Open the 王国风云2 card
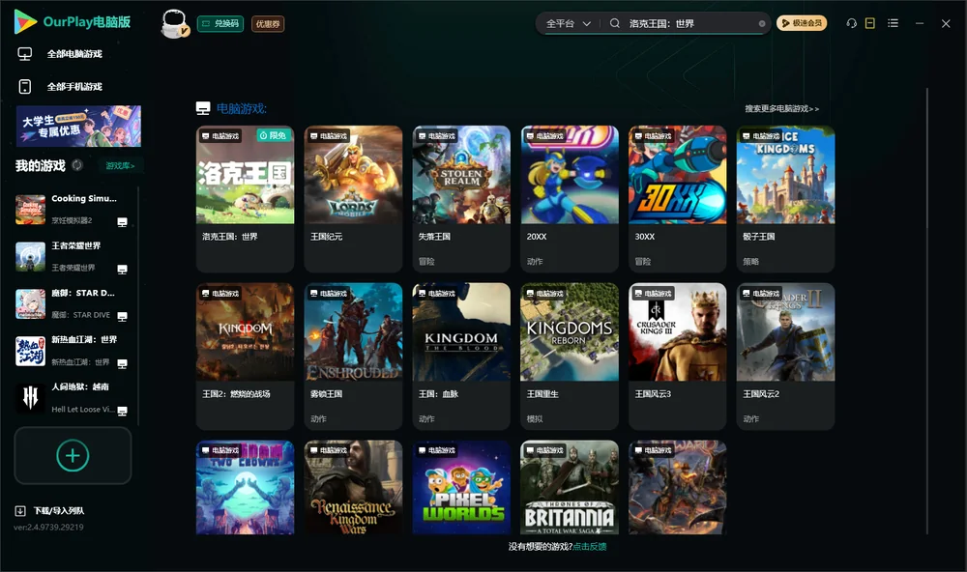The image size is (967, 572). click(x=785, y=356)
